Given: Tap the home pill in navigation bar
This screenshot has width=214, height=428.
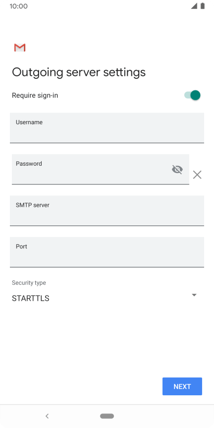Looking at the screenshot, I should click(x=107, y=416).
